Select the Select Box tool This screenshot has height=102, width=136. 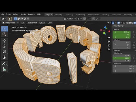click(5, 29)
